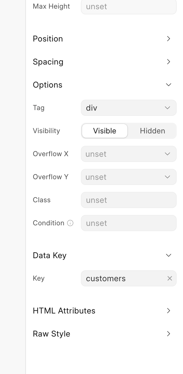The width and height of the screenshot is (183, 374).
Task: Open the Overflow X dropdown
Action: pos(129,154)
